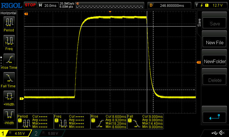The height and width of the screenshot is (137, 229).
Task: Click the USB status icon
Action: pos(214,133)
